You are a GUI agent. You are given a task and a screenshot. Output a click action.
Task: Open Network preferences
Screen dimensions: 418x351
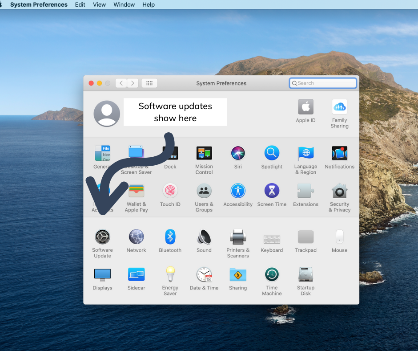coord(136,237)
